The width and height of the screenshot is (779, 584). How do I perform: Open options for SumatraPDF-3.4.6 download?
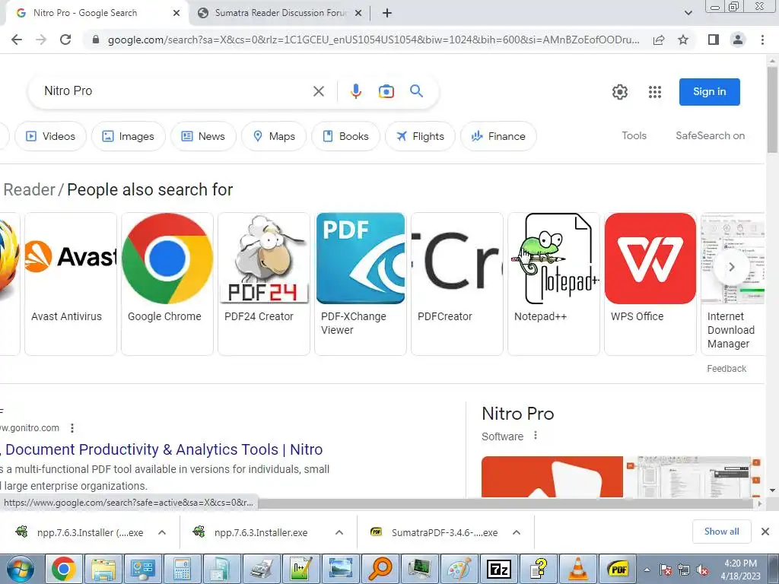tap(517, 532)
